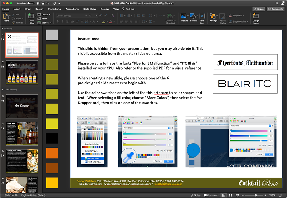Viewport: 287px width, 198px height.
Task: Open the font size 12 dropdown
Action: 97,16
